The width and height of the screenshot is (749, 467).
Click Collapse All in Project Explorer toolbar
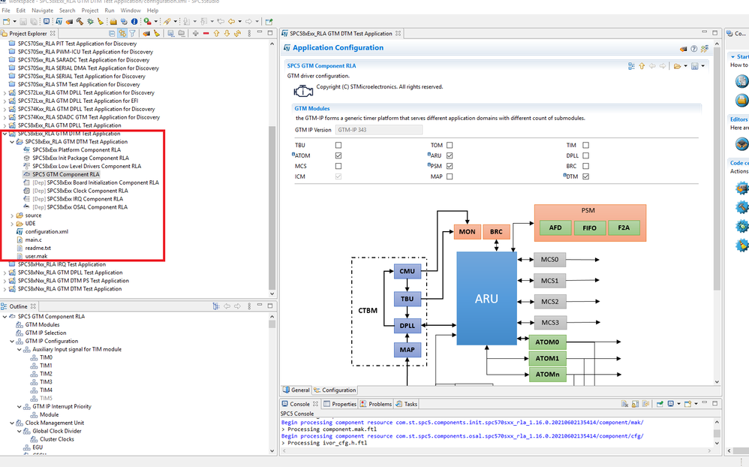coord(112,34)
